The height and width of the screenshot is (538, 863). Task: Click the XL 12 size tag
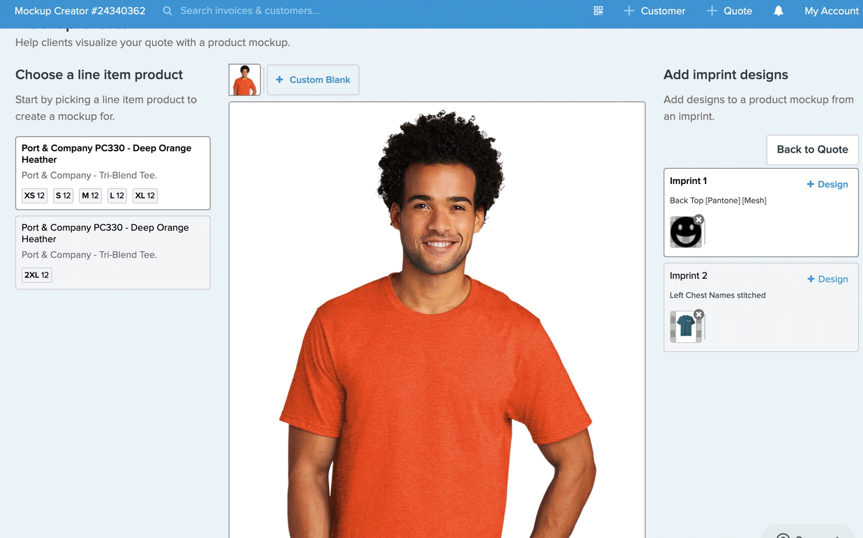point(145,196)
